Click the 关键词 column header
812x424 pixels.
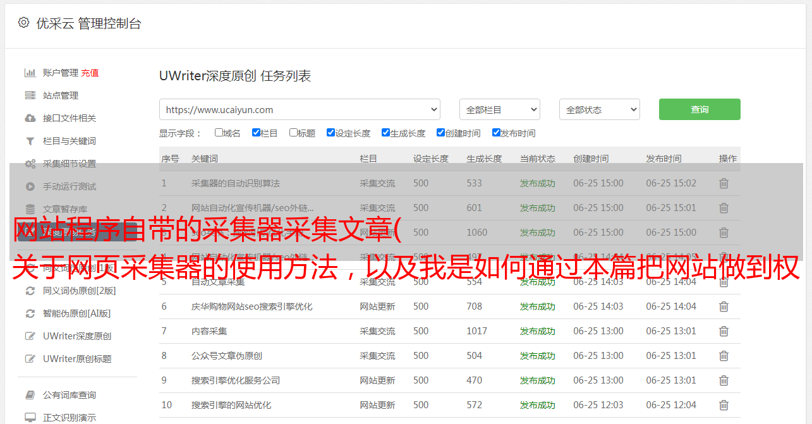point(205,159)
